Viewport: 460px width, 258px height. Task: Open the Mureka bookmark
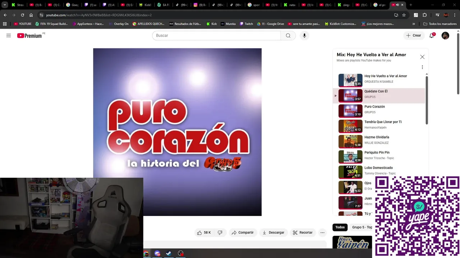tap(228, 24)
